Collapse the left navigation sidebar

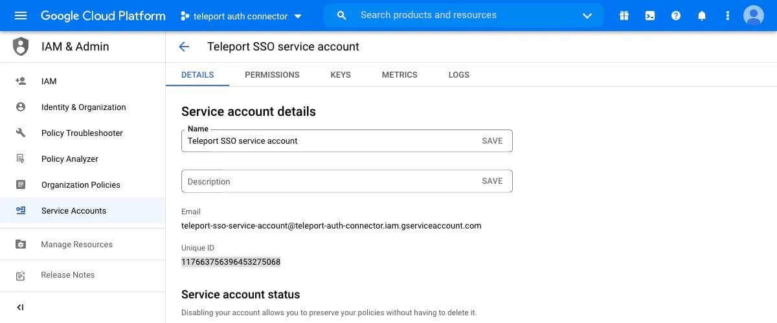20,307
